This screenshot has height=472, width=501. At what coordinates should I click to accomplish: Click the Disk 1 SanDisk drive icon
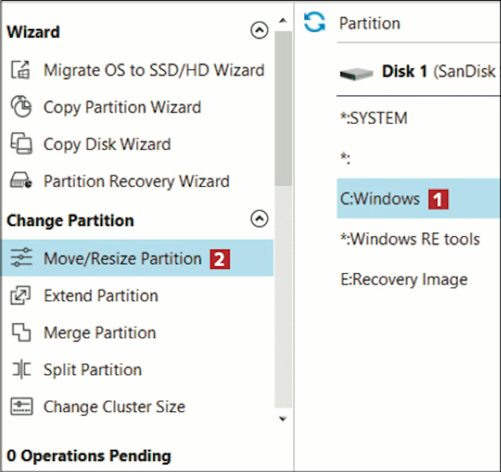point(356,73)
